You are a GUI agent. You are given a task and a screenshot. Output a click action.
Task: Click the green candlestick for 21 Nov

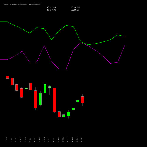click(x=40, y=99)
